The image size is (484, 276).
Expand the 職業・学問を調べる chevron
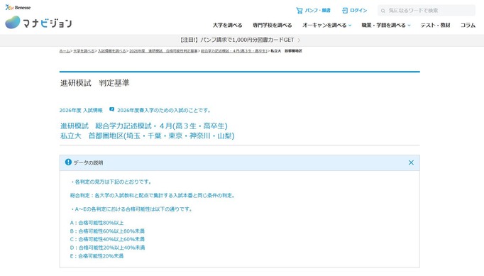click(x=409, y=26)
